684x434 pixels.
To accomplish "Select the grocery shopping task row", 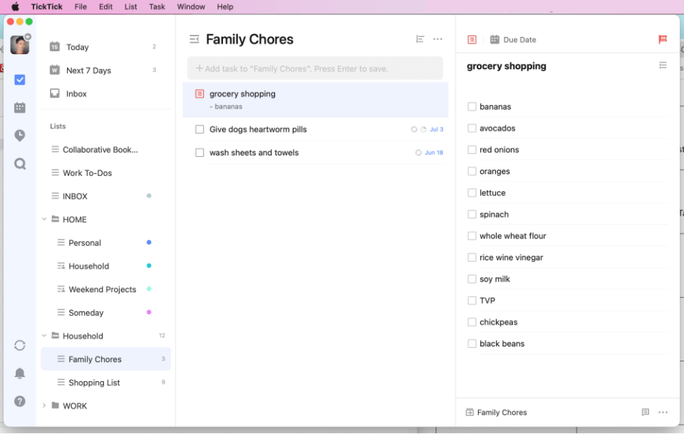I will [x=315, y=100].
